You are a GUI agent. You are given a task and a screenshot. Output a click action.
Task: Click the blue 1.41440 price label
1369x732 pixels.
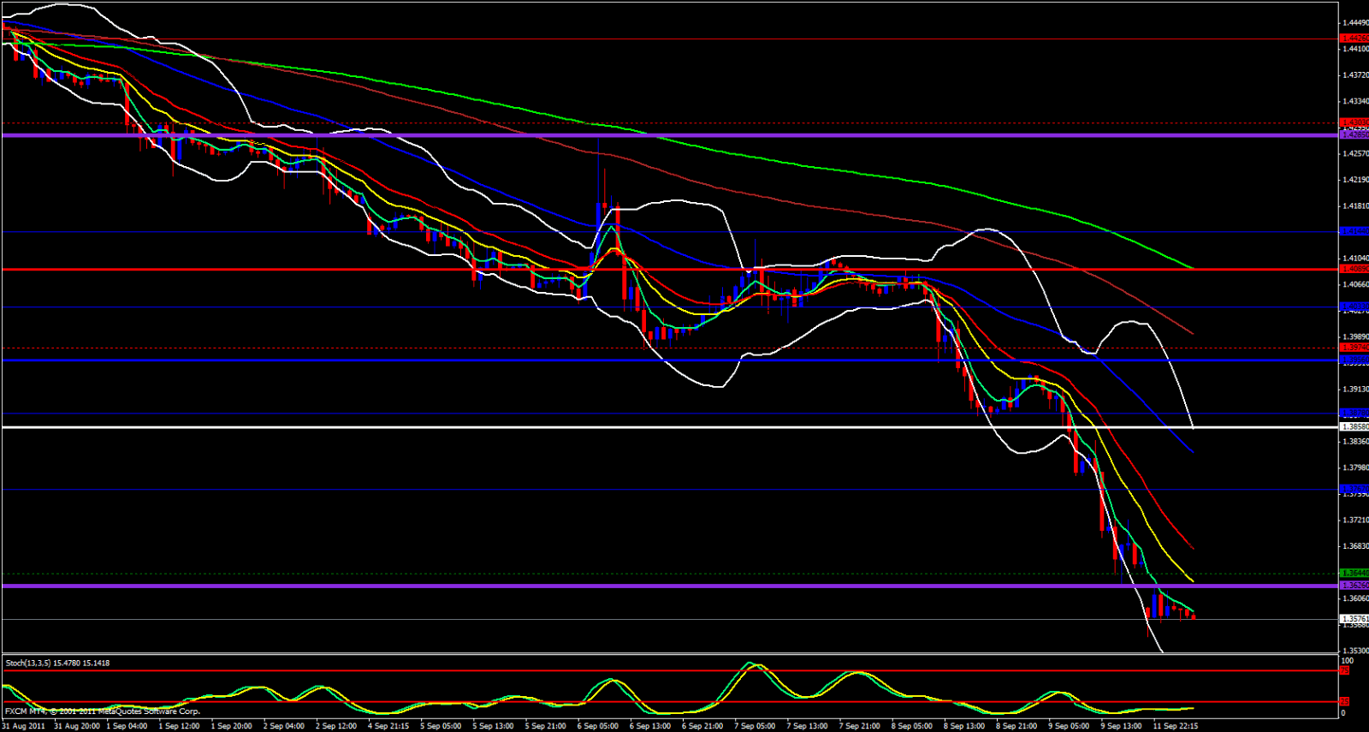point(1354,231)
